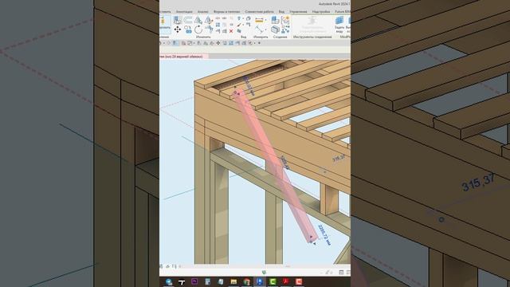Activate the Rotate tool
The width and height of the screenshot is (510, 287).
pos(198,29)
